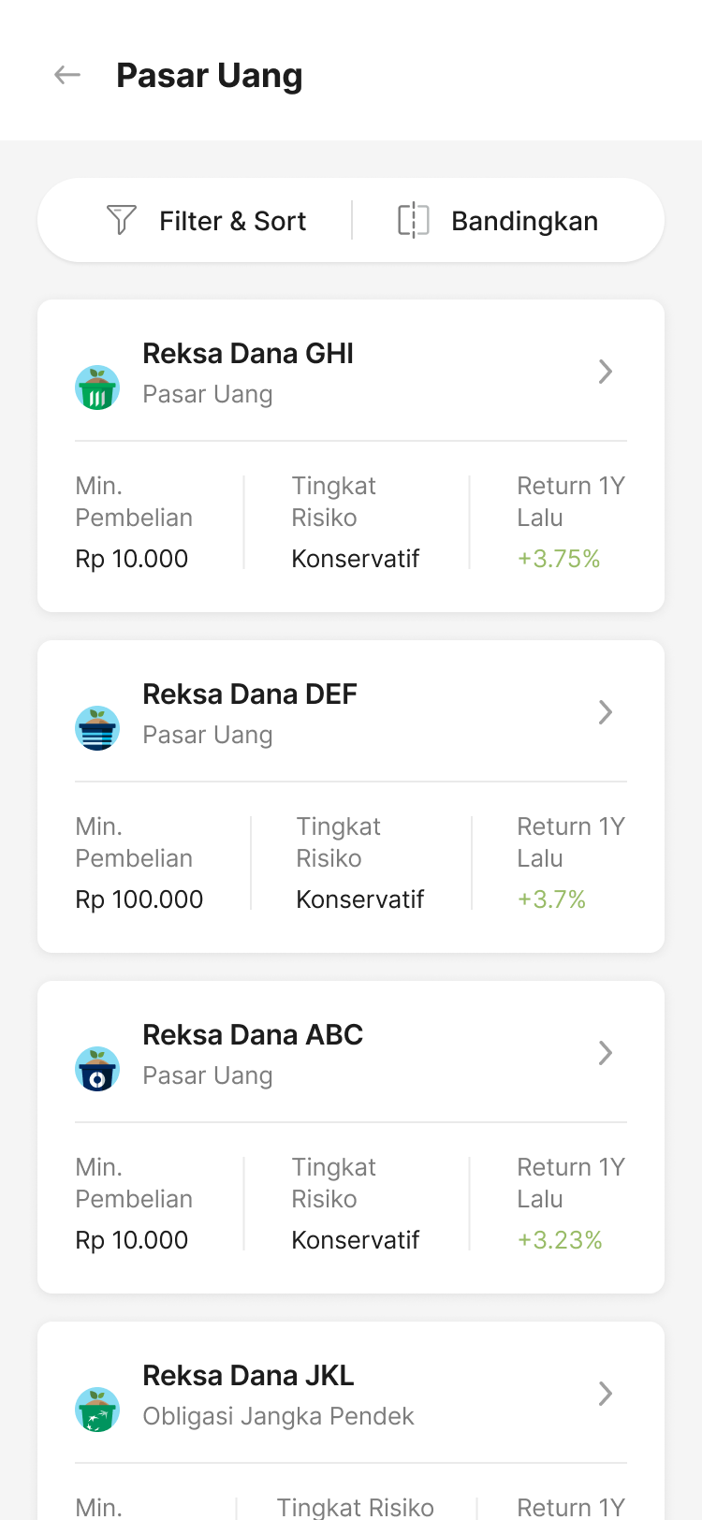This screenshot has width=702, height=1520.
Task: Click the +3.75% return value
Action: [x=559, y=559]
